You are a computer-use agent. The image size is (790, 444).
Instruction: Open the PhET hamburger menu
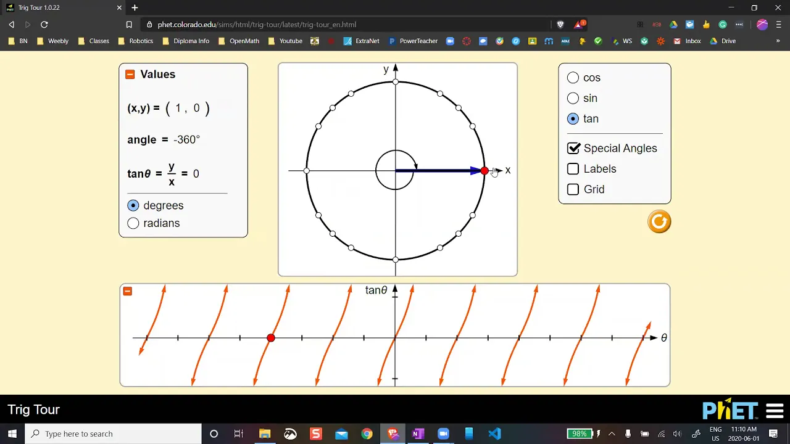point(775,410)
